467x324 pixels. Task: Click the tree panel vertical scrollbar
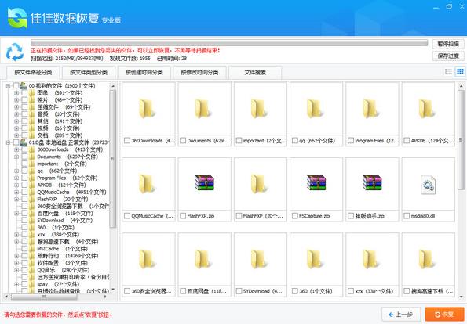coord(112,159)
